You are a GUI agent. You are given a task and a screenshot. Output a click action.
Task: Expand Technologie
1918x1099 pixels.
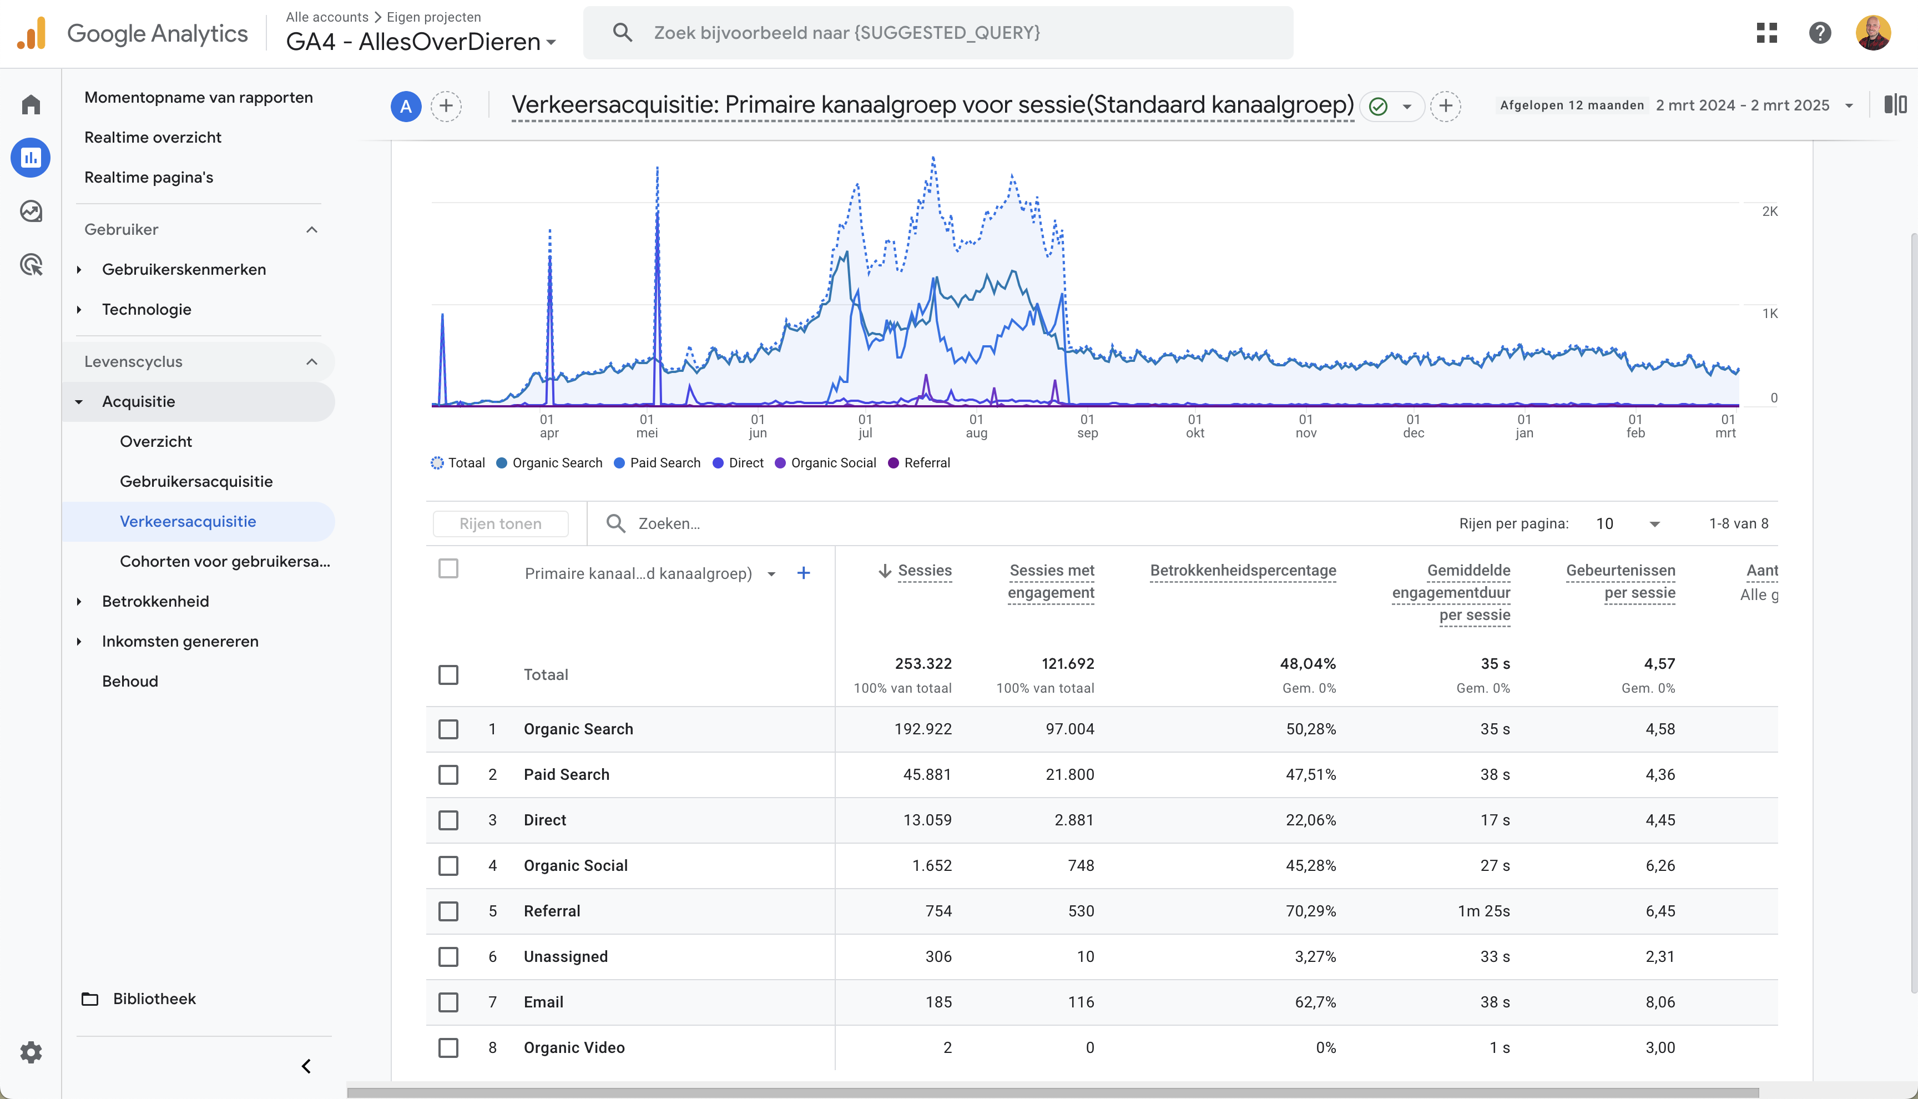click(78, 310)
